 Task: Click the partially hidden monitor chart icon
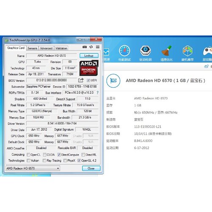[106, 52]
